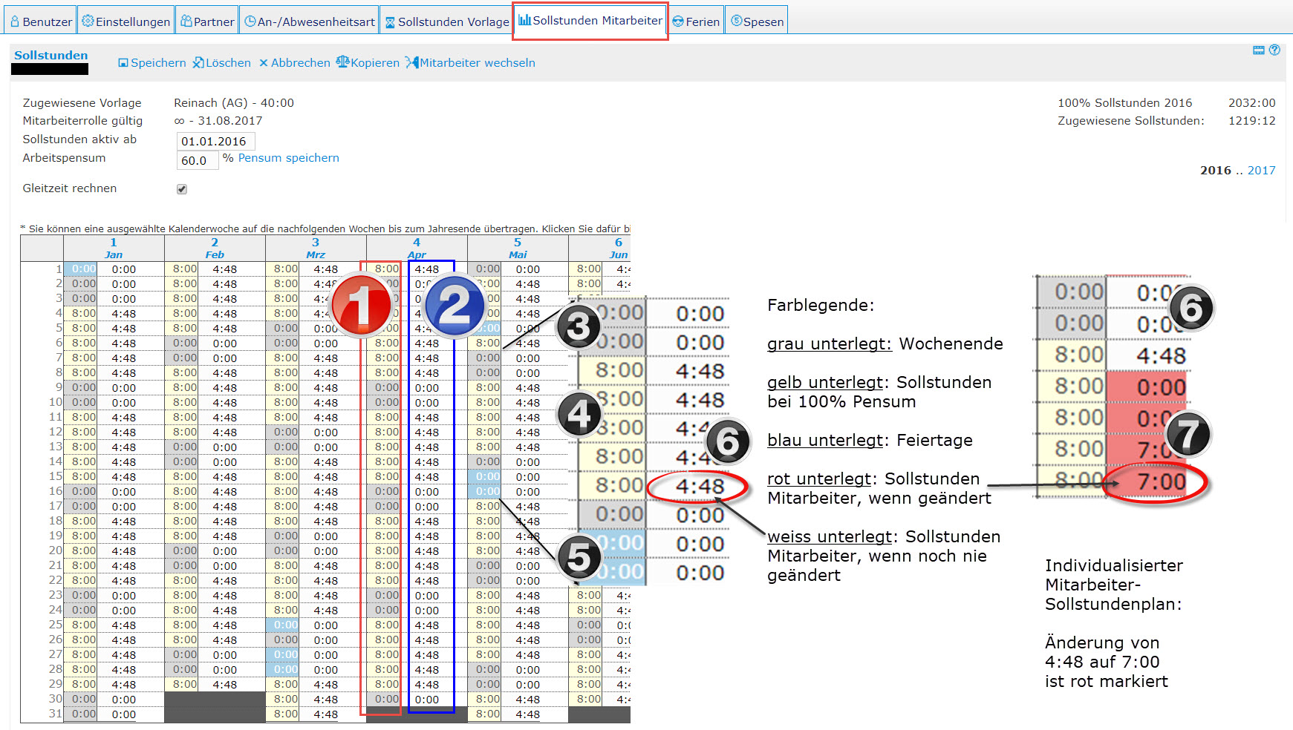
Task: Click the Jan month column header
Action: 114,254
